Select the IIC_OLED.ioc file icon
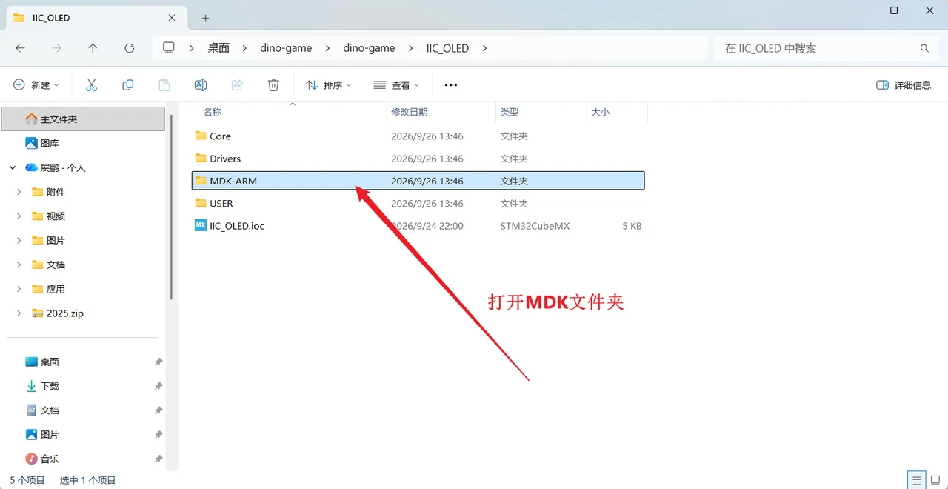The height and width of the screenshot is (489, 948). 201,225
